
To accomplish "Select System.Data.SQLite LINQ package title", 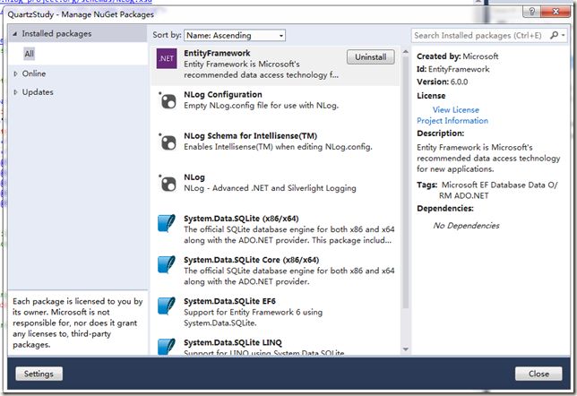I will pyautogui.click(x=233, y=342).
